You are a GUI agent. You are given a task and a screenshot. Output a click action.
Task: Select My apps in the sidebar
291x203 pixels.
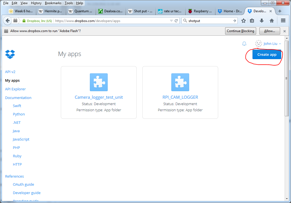coord(12,81)
